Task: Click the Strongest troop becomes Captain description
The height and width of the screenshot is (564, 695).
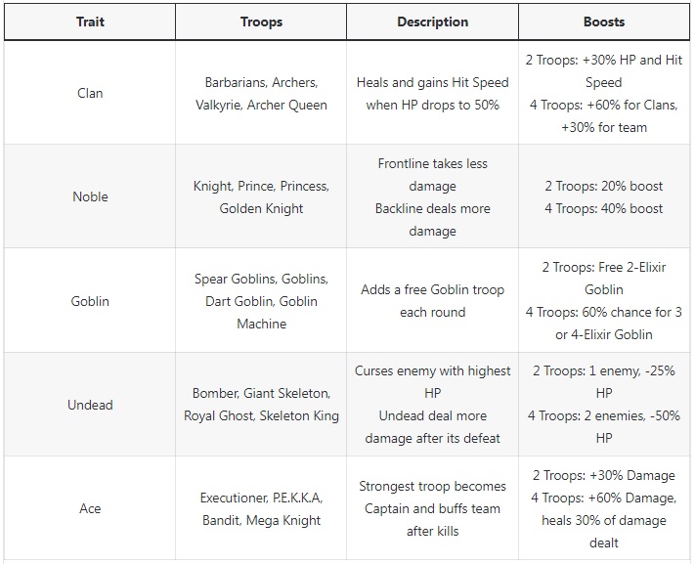Action: tap(433, 508)
